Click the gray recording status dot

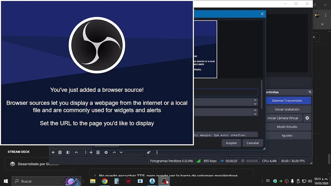point(243,161)
